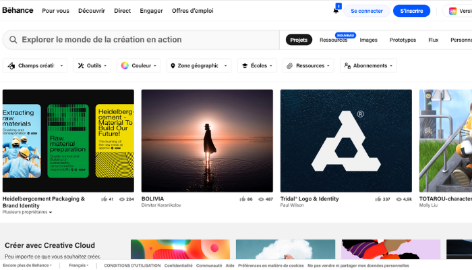This screenshot has width=472, height=270.
Task: Expand Encore plus de Behance menu
Action: pyautogui.click(x=28, y=265)
